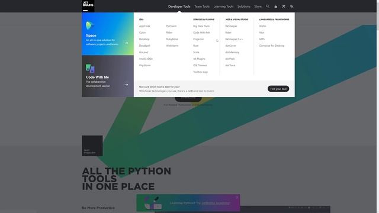379x213 pixels.
Task: Open the language selector icon in the header
Action: [291, 7]
